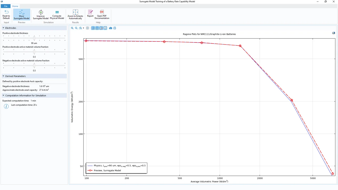
Task: Click Reset to Default in the ribbon
Action: tap(6, 15)
